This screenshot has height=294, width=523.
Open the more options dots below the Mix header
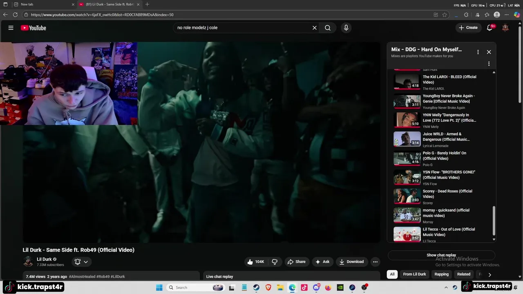489,64
